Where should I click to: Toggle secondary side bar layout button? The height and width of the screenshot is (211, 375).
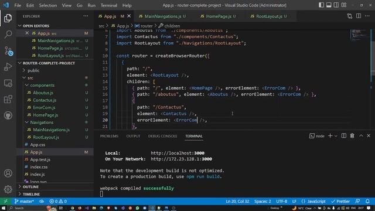[336, 5]
